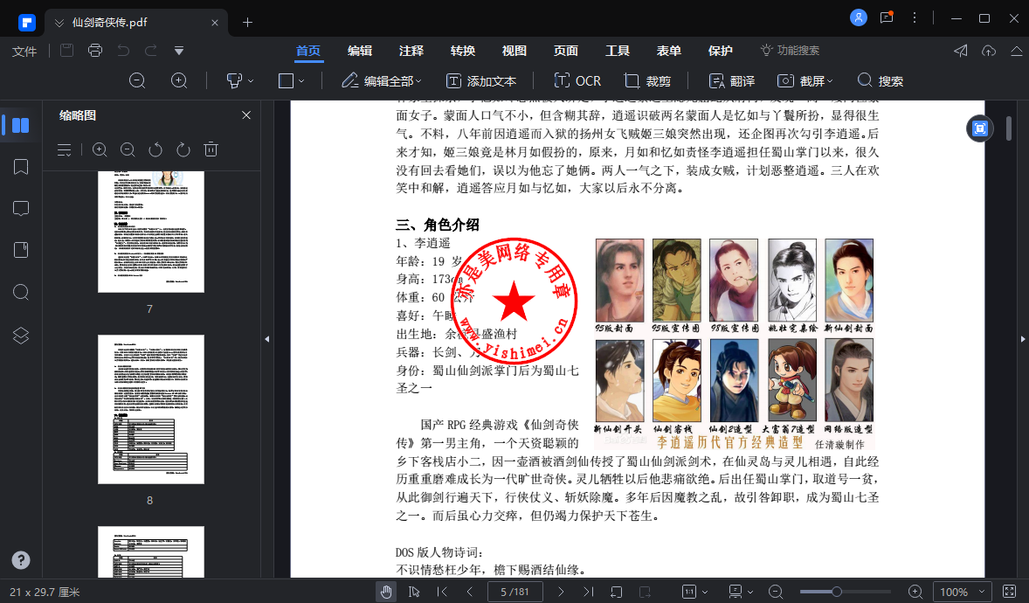Viewport: 1029px width, 603px height.
Task: Switch to the 转换 tab
Action: click(x=463, y=51)
